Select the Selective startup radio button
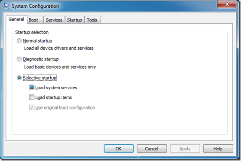The width and height of the screenshot is (241, 161). click(19, 78)
